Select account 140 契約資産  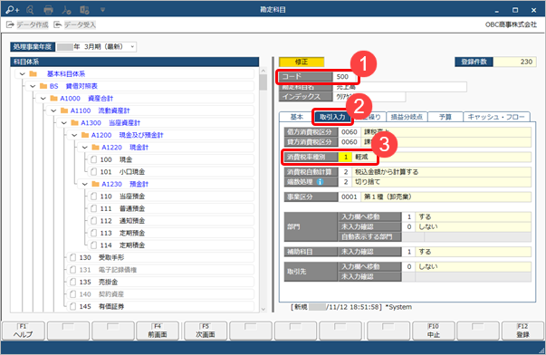point(160,294)
